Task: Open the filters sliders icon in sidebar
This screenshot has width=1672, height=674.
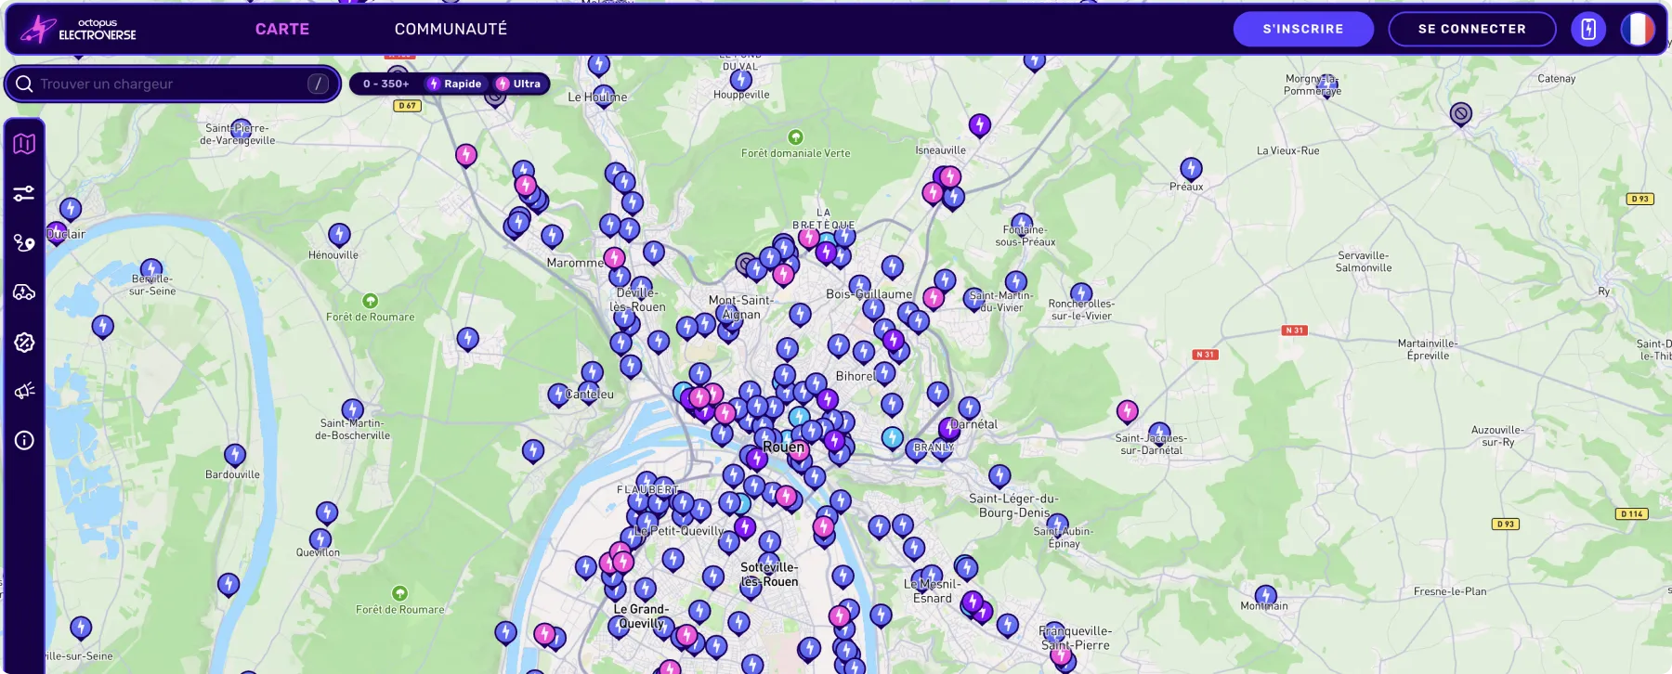Action: pos(24,193)
